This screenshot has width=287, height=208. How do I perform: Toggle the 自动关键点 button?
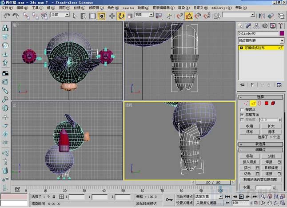(184, 196)
